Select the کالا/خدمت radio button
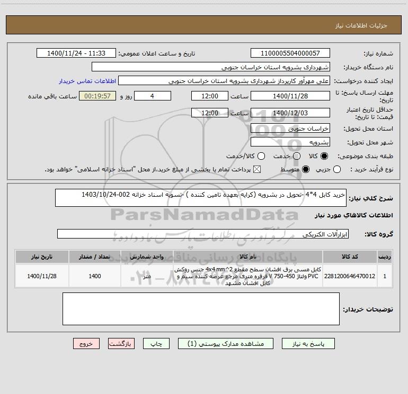This screenshot has width=408, height=394. click(x=261, y=156)
